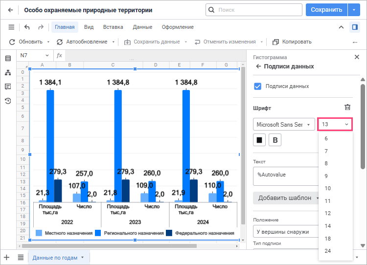Choose font size 18
The height and width of the screenshot is (265, 367).
[x=335, y=239]
